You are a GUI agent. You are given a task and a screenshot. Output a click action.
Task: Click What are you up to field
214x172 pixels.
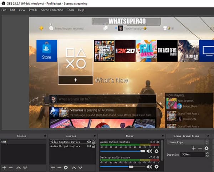(x=103, y=99)
